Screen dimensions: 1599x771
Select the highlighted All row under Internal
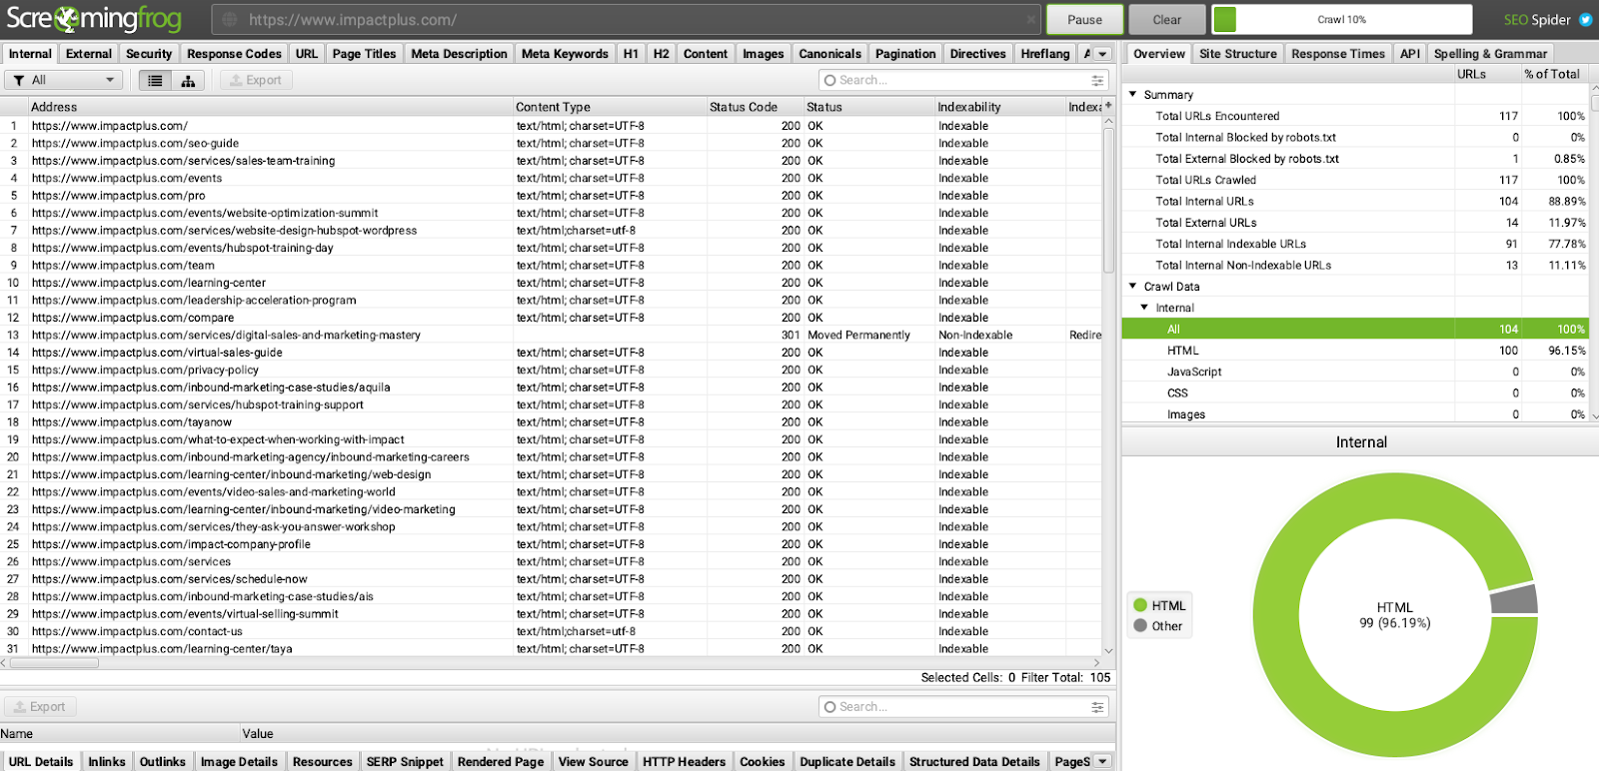[1355, 329]
